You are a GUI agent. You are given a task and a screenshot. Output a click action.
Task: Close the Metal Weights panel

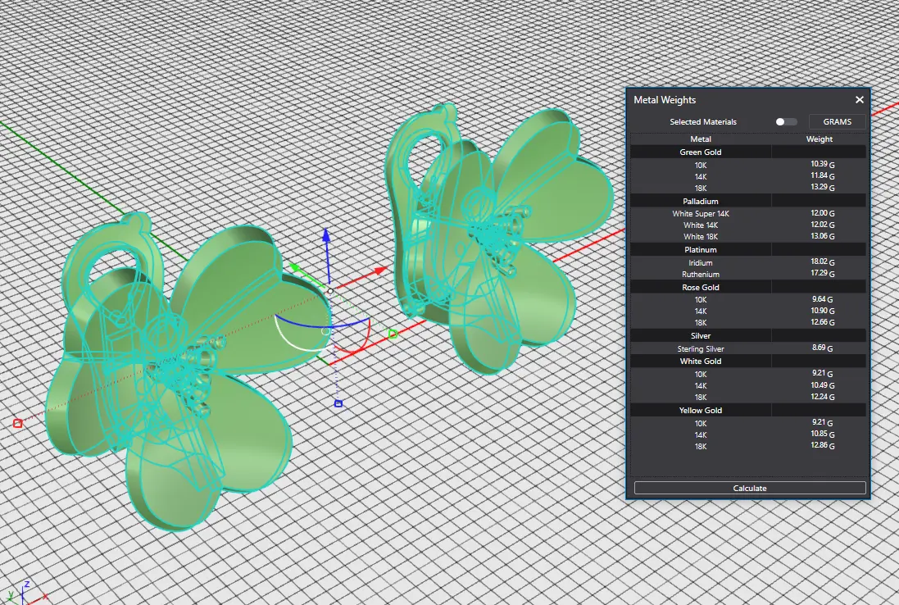859,100
